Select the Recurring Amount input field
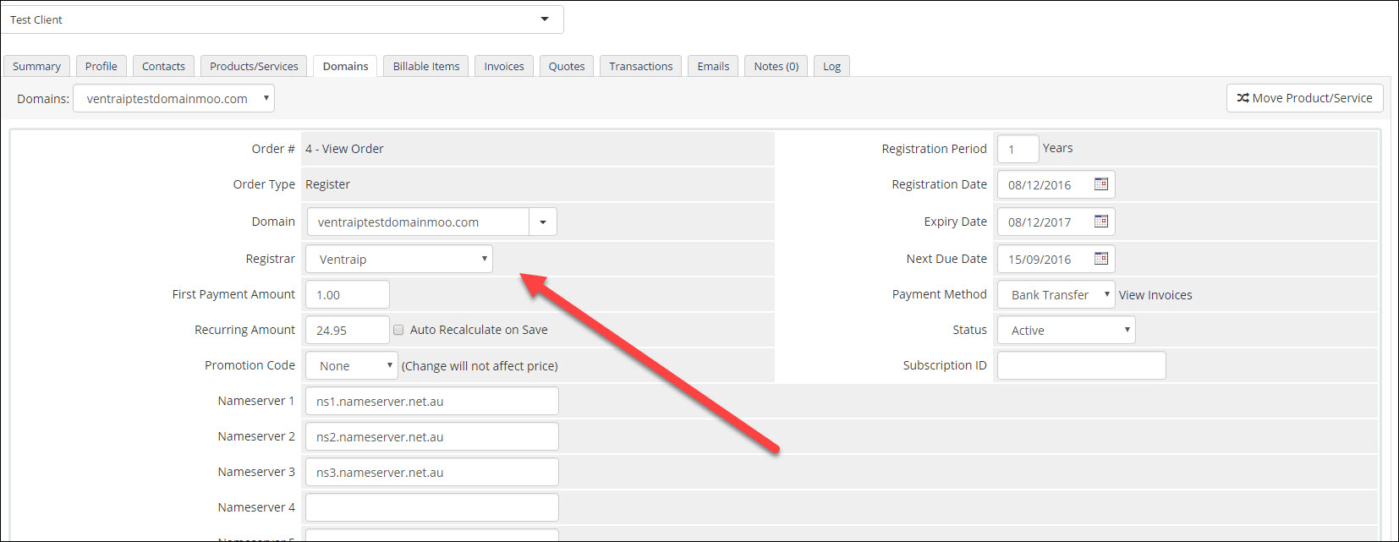This screenshot has height=542, width=1399. coord(347,330)
